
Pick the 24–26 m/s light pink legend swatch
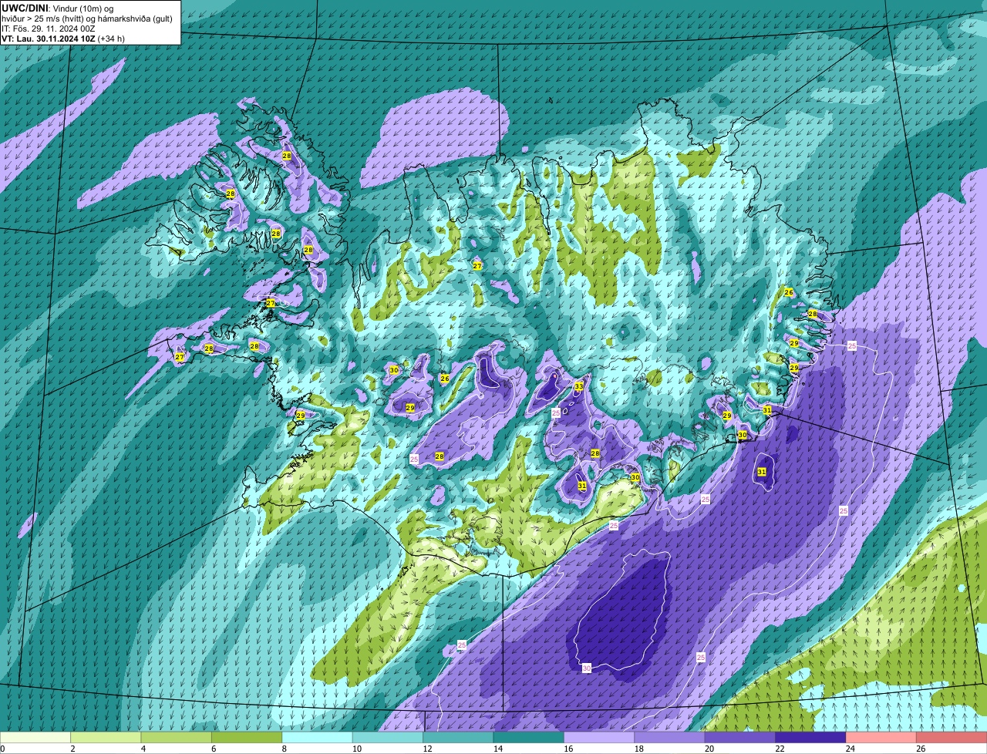pyautogui.click(x=881, y=737)
